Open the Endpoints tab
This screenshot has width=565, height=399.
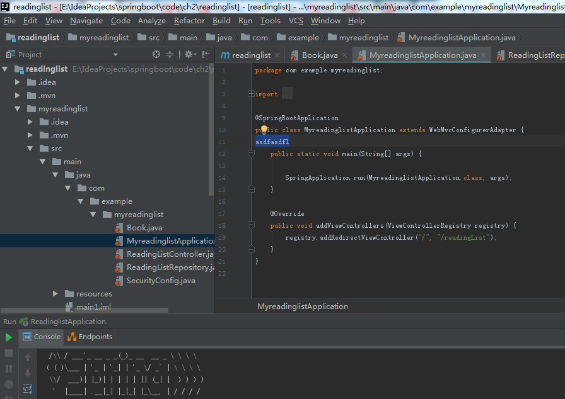90,337
